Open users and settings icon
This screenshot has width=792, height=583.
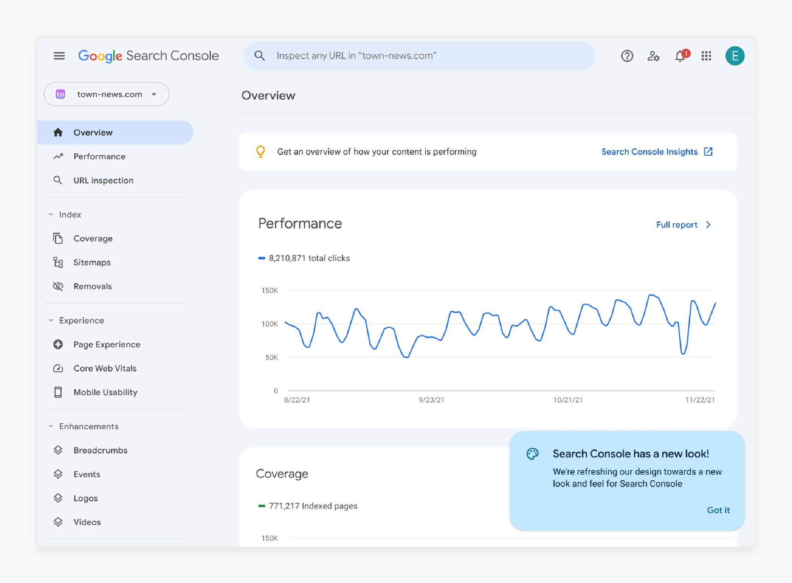click(x=653, y=56)
